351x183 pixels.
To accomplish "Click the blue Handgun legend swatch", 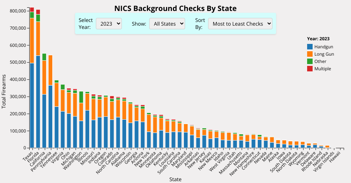I will point(310,47).
